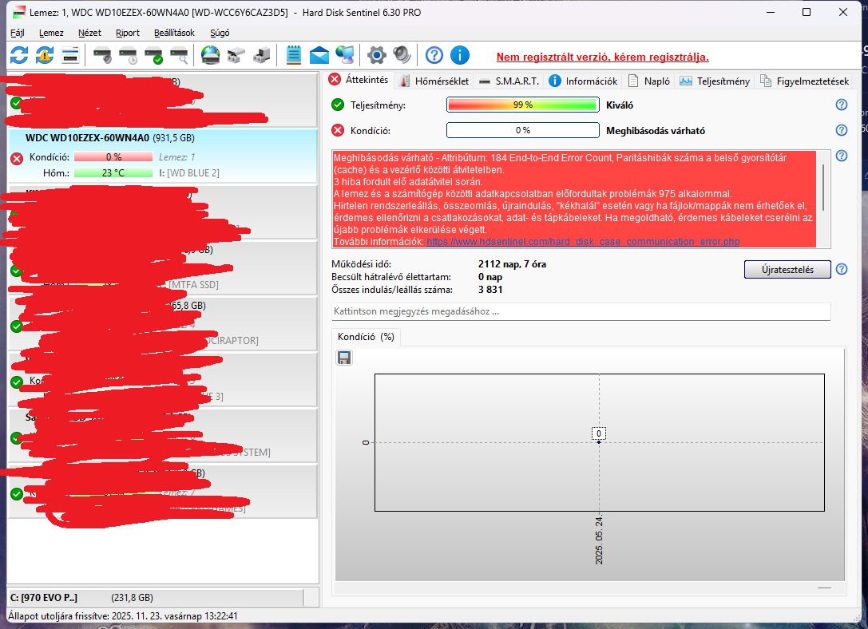Open the Riport menu
The width and height of the screenshot is (868, 629).
coord(127,33)
